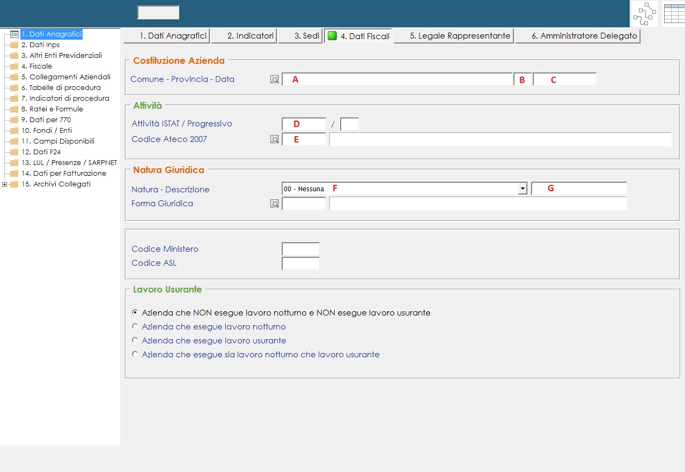Open 4. Fiscale in the sidebar tree
The height and width of the screenshot is (472, 685).
[x=36, y=66]
